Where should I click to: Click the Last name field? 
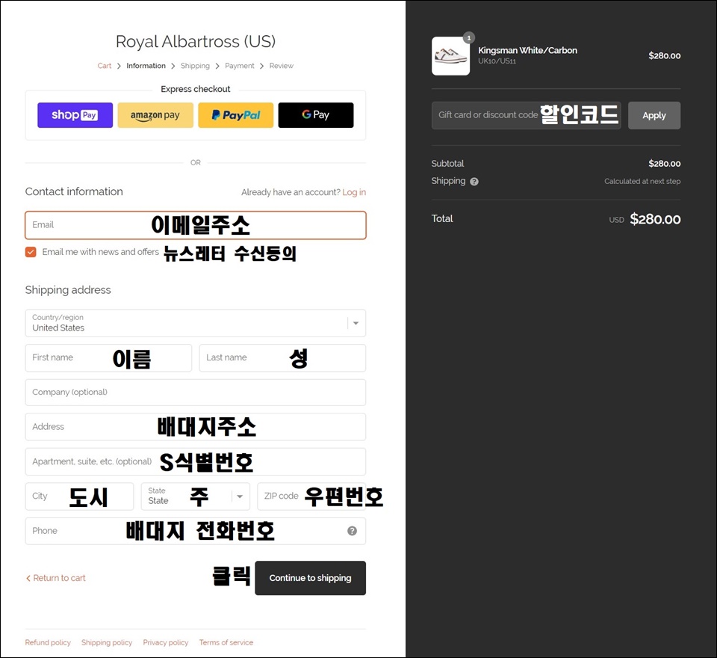(x=282, y=358)
